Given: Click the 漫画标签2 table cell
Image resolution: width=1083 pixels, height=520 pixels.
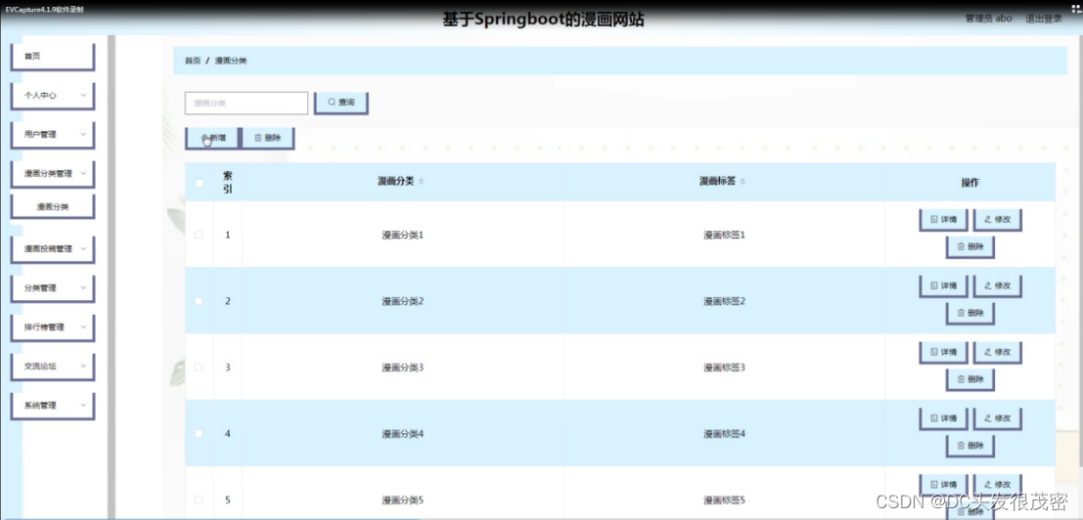Looking at the screenshot, I should (725, 301).
